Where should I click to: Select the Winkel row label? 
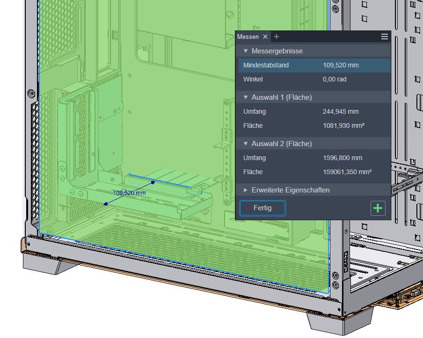[x=253, y=79]
